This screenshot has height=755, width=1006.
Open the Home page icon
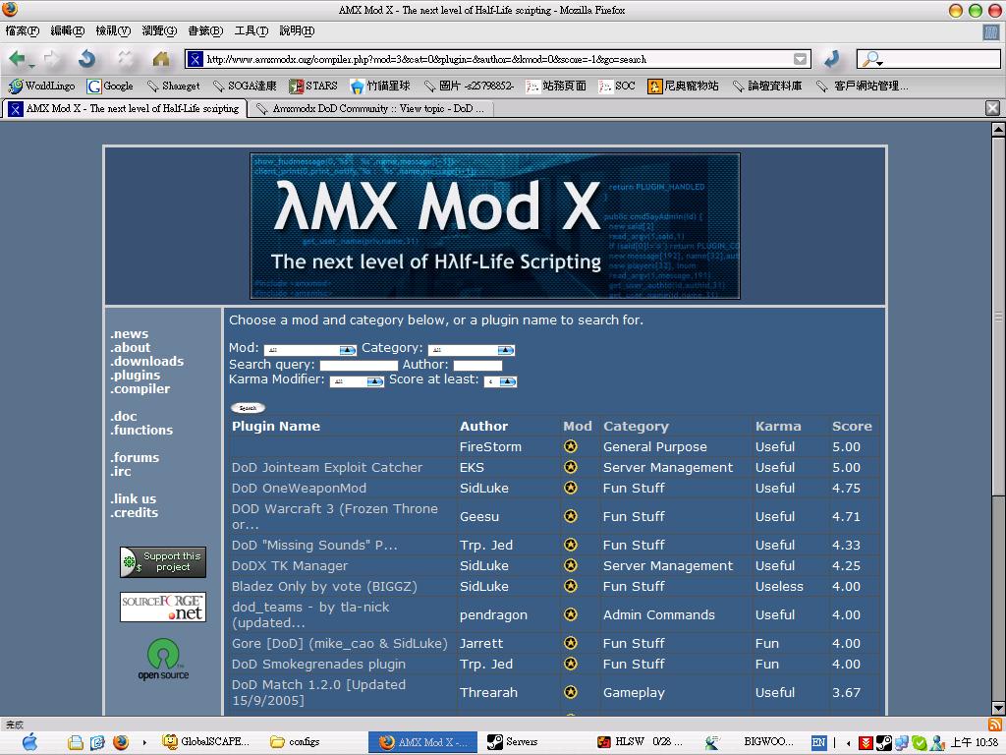(x=160, y=59)
